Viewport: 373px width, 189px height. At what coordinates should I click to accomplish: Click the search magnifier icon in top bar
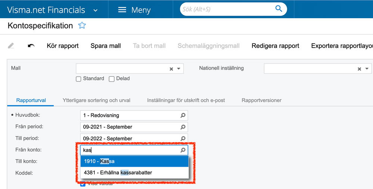(279, 9)
